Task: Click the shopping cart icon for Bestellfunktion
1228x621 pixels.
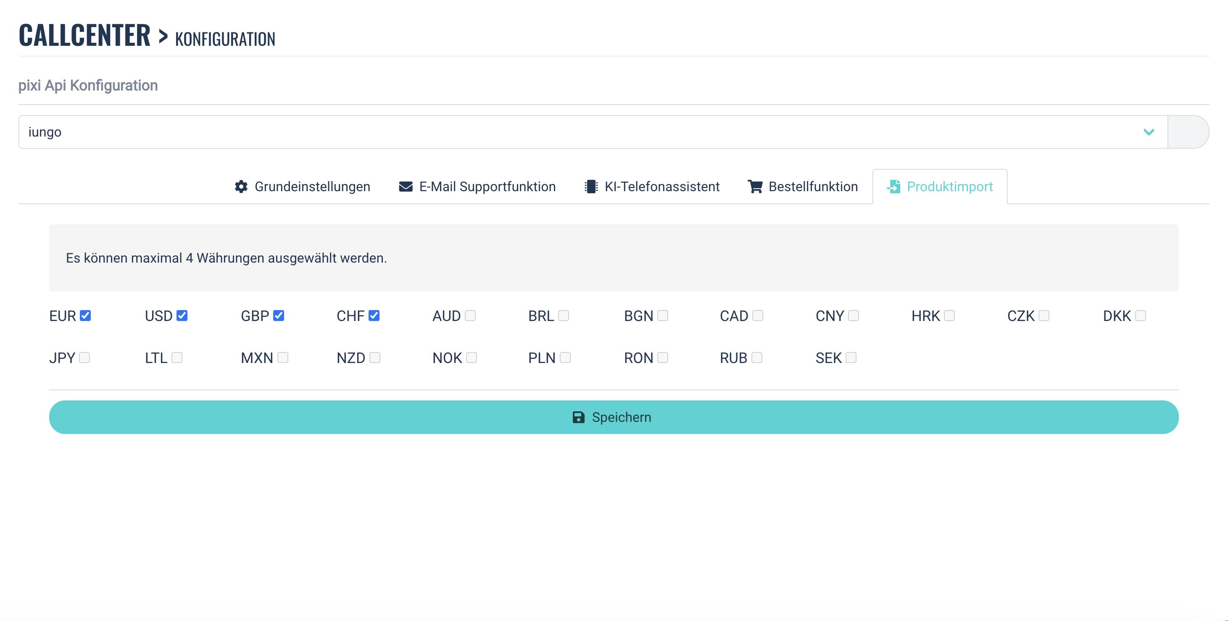Action: [755, 187]
